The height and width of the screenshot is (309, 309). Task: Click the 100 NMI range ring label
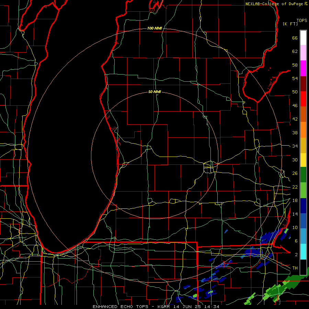[154, 28]
